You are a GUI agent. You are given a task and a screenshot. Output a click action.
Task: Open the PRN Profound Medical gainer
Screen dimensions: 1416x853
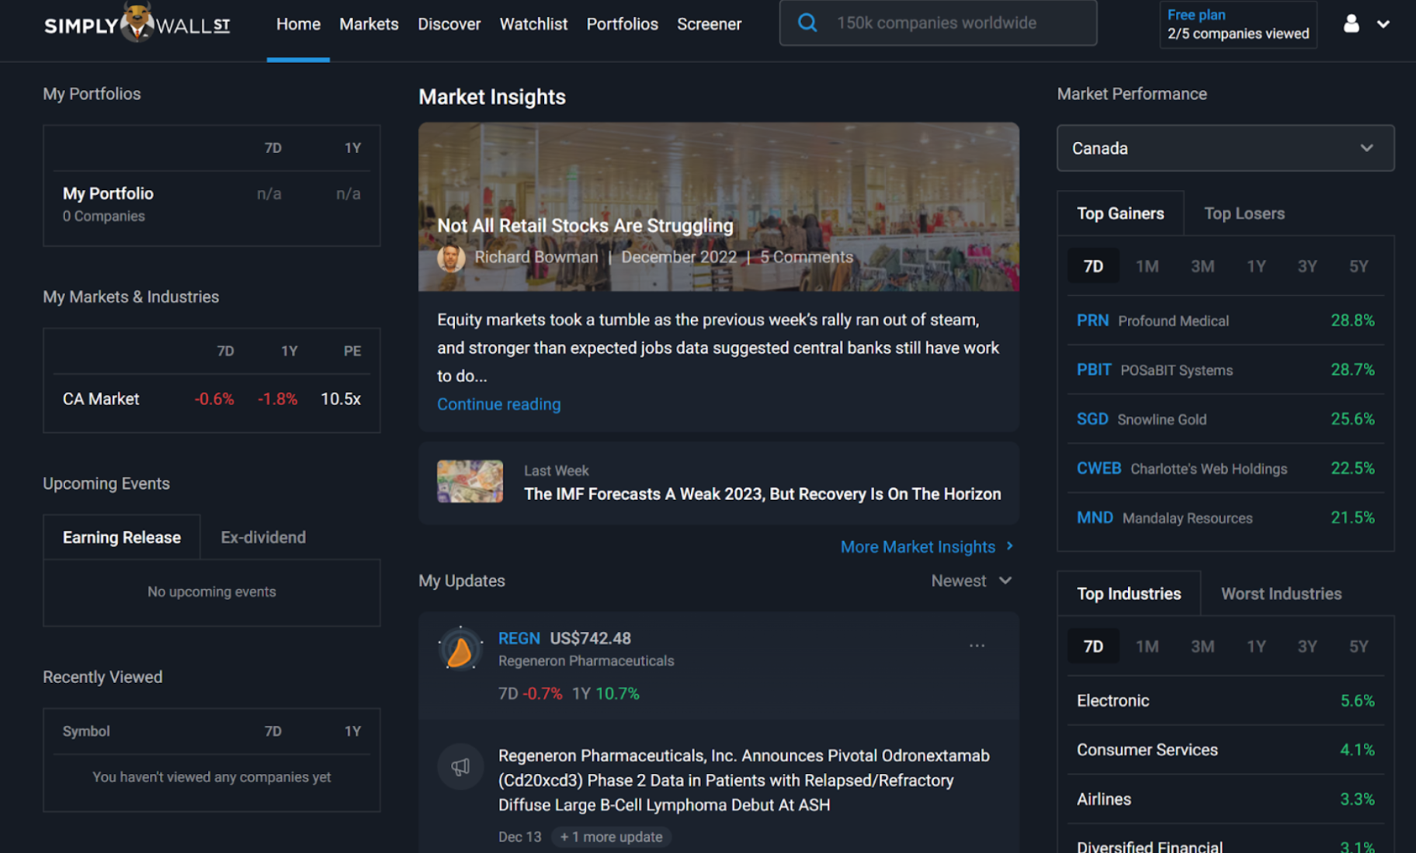click(x=1225, y=321)
